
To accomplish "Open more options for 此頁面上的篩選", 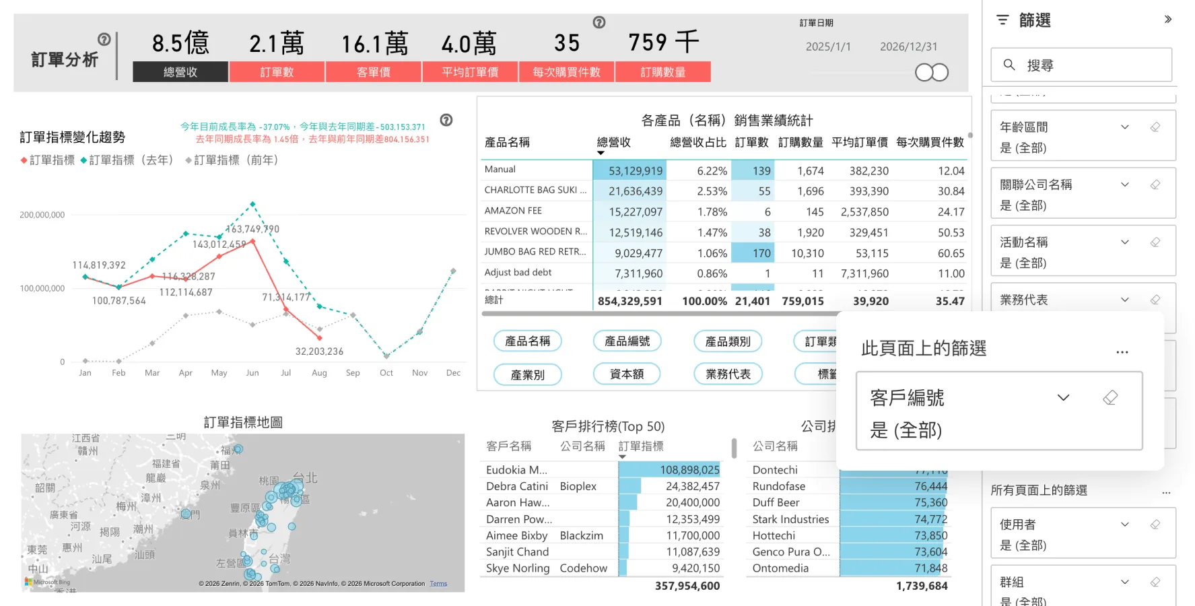I will [1122, 352].
